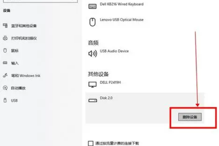Viewport: 219px width, 146px height.
Task: Click the Disk 2.0 drive icon
Action: [93, 100]
